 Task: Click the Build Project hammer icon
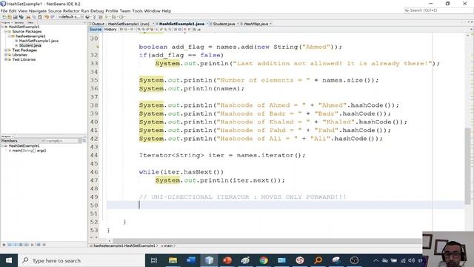pyautogui.click(x=94, y=17)
